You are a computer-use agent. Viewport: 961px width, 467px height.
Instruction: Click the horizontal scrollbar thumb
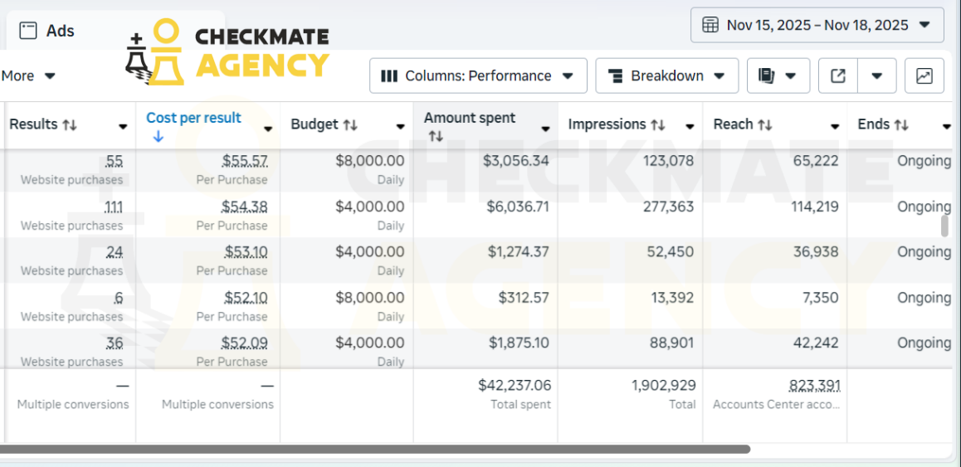click(x=375, y=450)
